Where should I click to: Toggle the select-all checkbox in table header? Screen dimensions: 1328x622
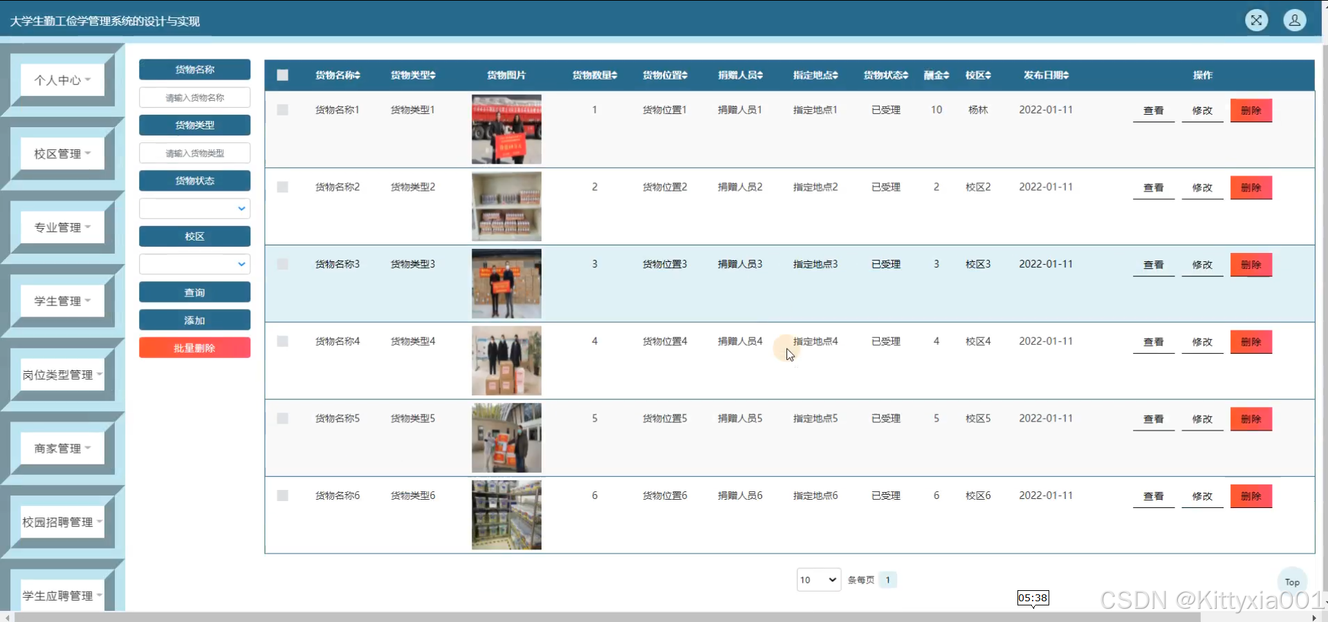coord(282,75)
